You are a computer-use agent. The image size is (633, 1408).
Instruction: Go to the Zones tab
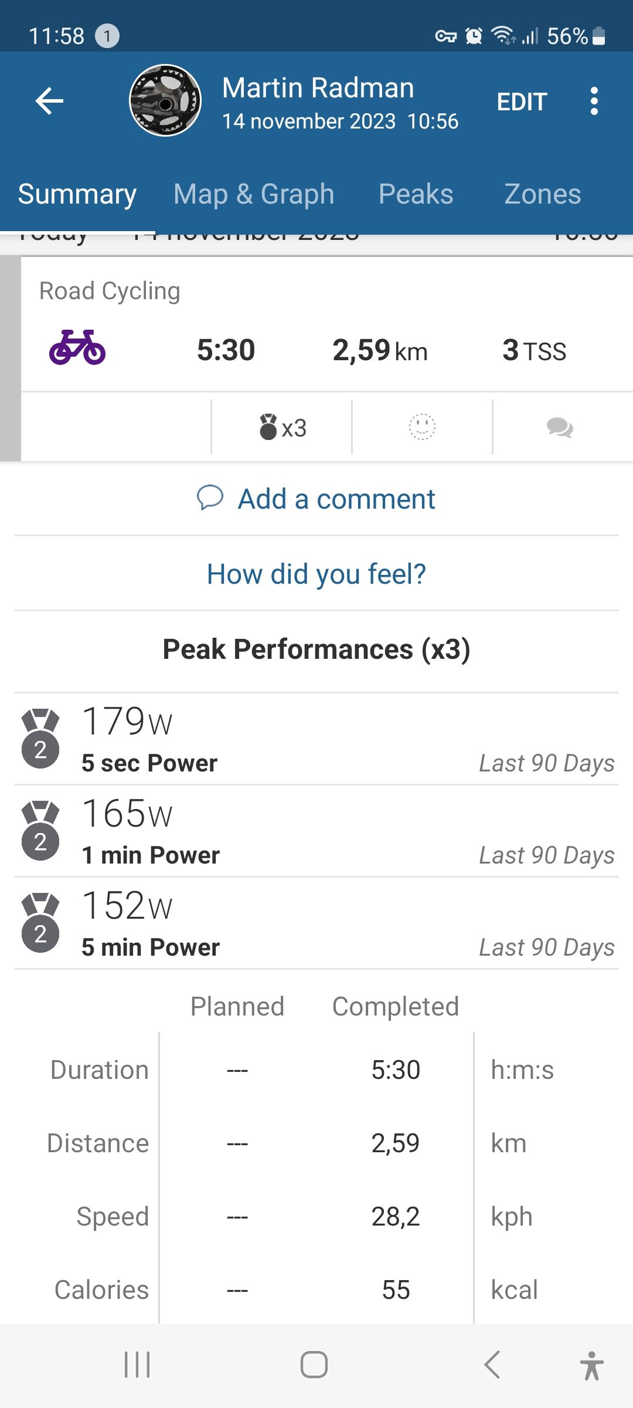click(542, 194)
